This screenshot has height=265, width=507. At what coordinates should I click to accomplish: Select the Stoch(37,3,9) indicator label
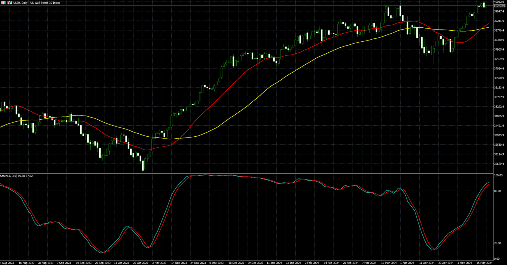tap(16, 176)
